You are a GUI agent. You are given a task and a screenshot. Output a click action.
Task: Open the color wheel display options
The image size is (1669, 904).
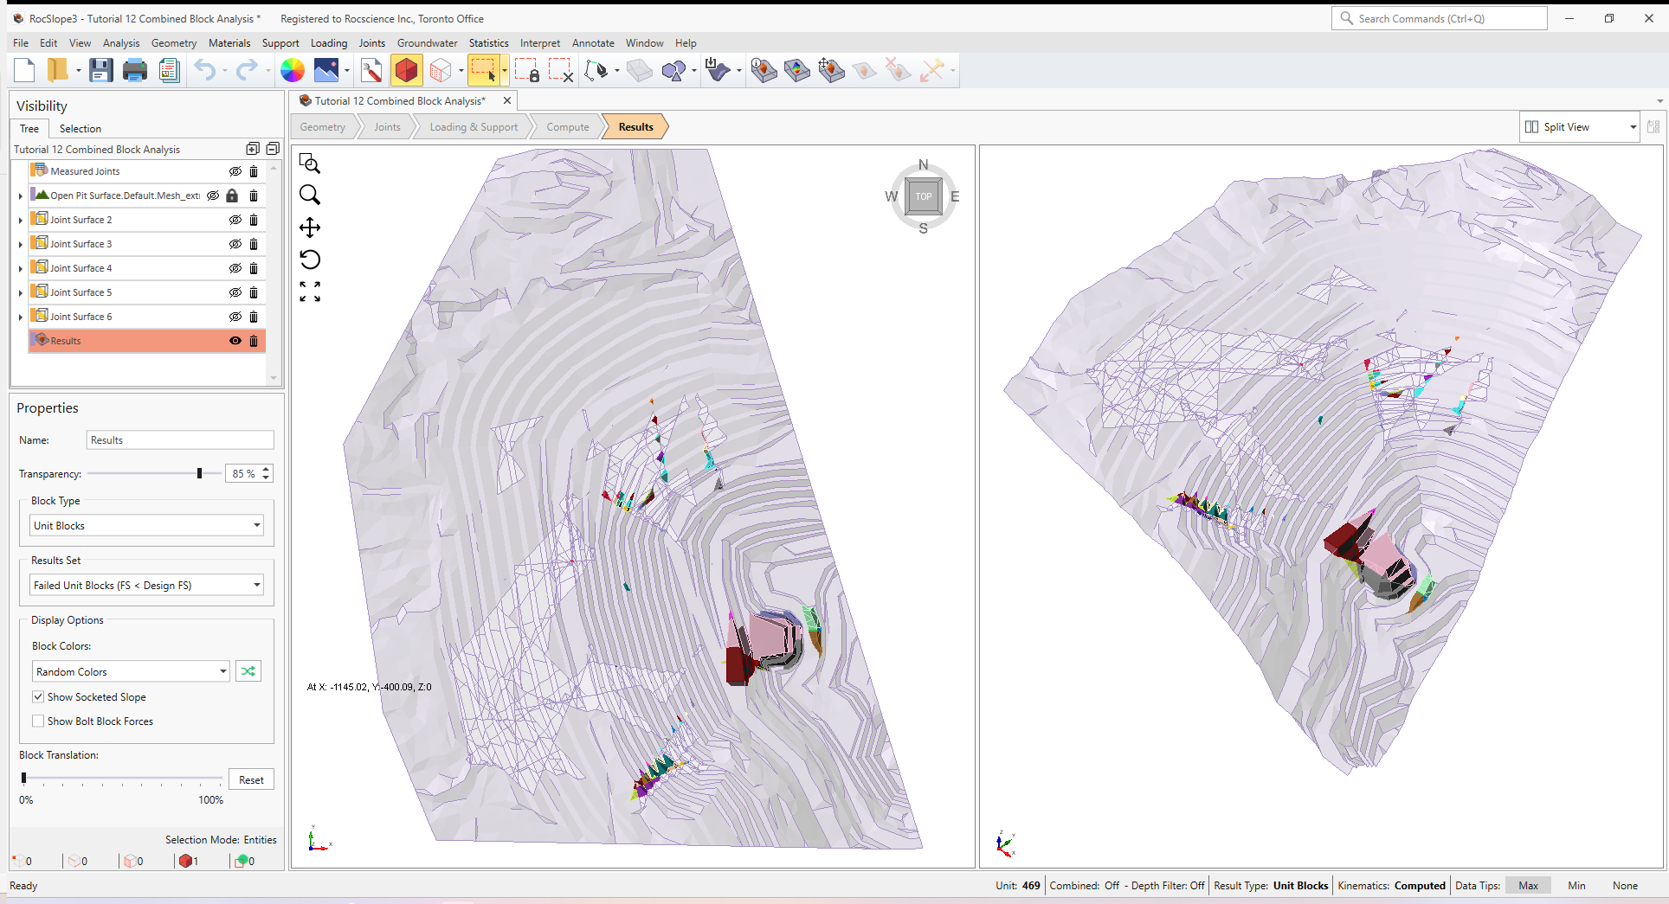[293, 71]
